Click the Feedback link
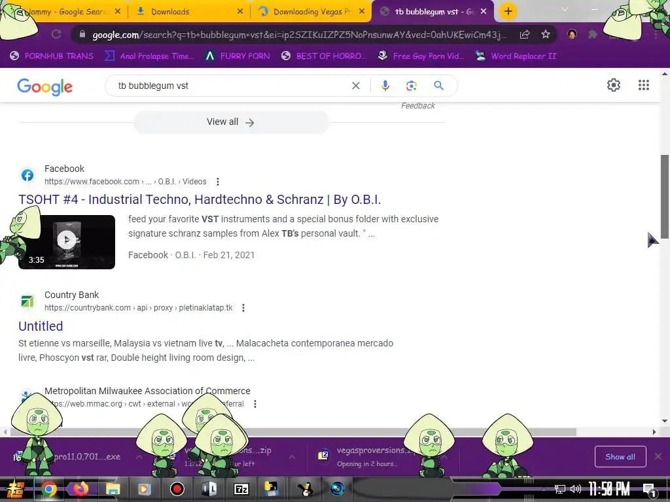This screenshot has height=502, width=670. click(418, 106)
